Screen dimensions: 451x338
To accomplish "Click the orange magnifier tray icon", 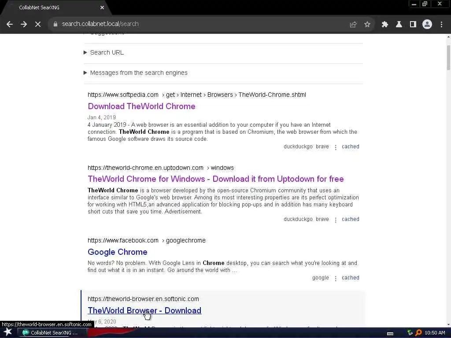I will pyautogui.click(x=418, y=333).
